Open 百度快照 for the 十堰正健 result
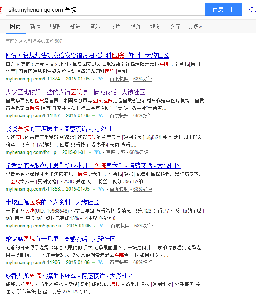The height and width of the screenshot is (296, 256). click(120, 226)
